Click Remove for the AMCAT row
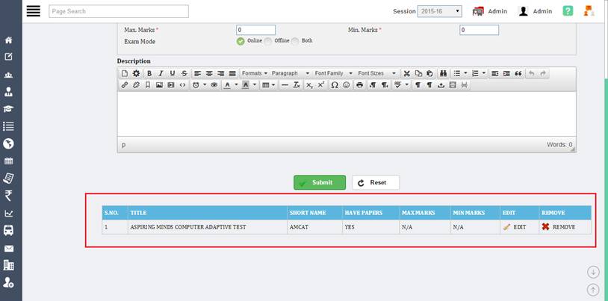The image size is (608, 301). coord(558,226)
